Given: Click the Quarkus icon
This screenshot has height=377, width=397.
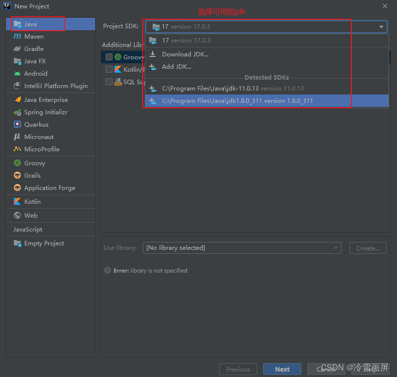Looking at the screenshot, I should click(x=17, y=124).
